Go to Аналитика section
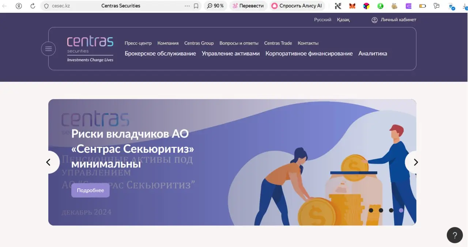468x247 pixels. (373, 53)
